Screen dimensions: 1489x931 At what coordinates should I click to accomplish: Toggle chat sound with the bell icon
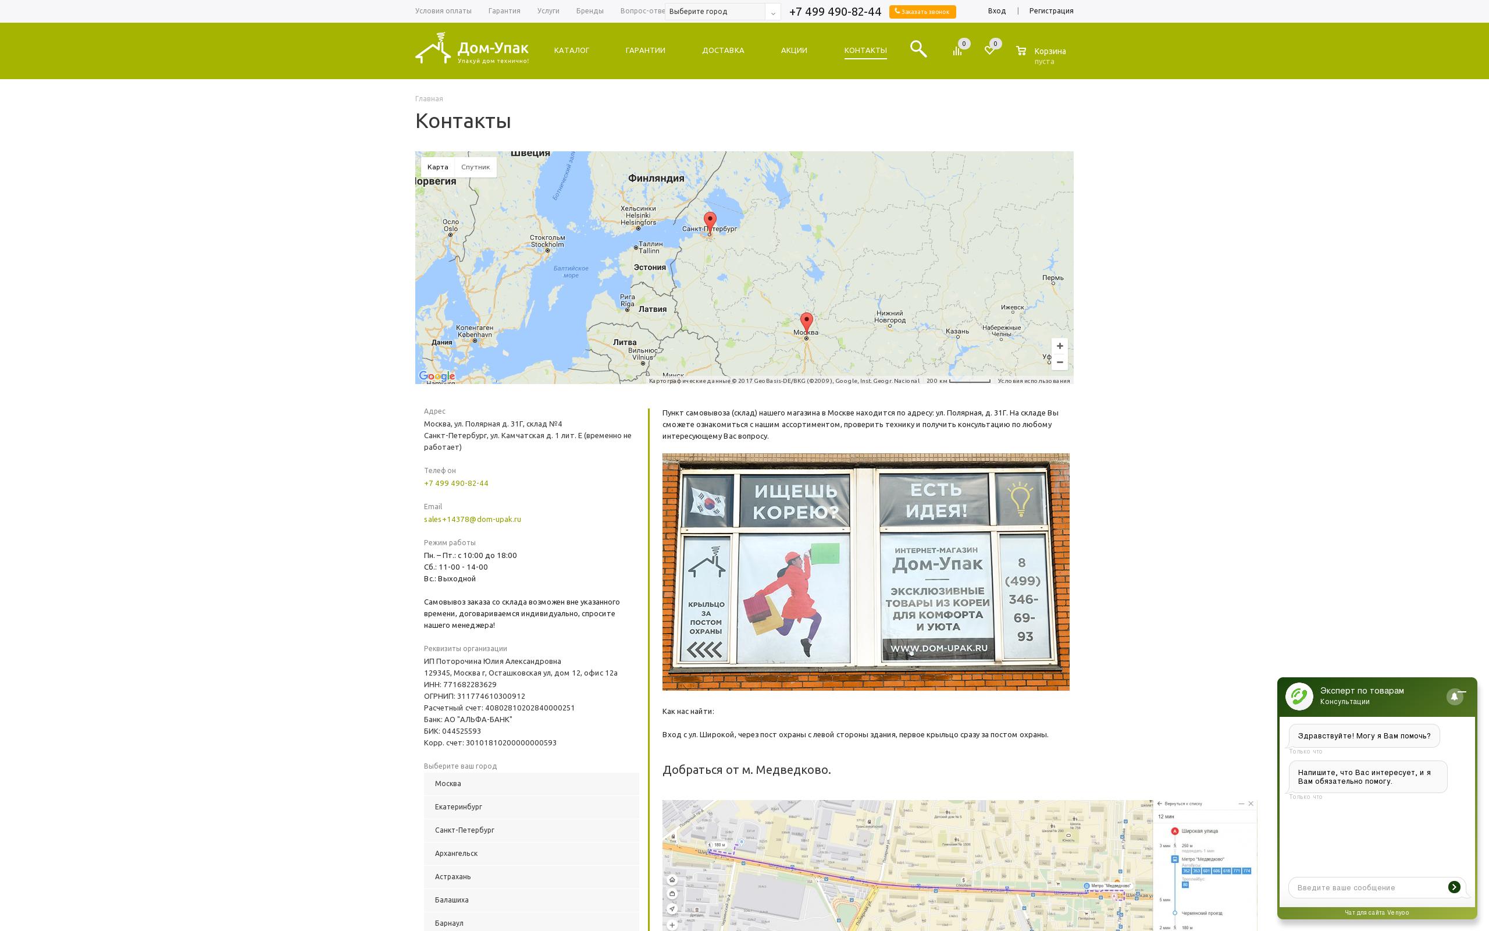tap(1454, 697)
